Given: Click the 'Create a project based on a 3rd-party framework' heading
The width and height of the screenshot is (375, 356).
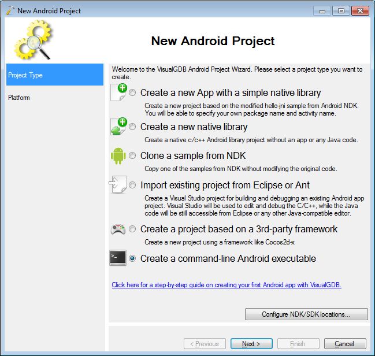Looking at the screenshot, I should tap(239, 229).
